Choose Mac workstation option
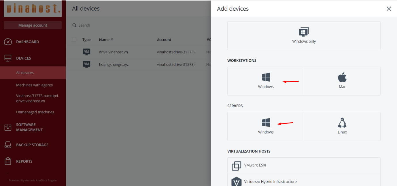This screenshot has width=397, height=186. [x=342, y=81]
